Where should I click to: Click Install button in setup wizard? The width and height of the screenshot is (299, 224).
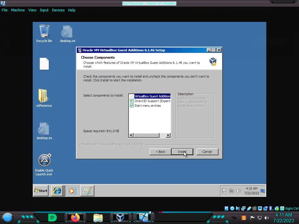click(x=182, y=152)
